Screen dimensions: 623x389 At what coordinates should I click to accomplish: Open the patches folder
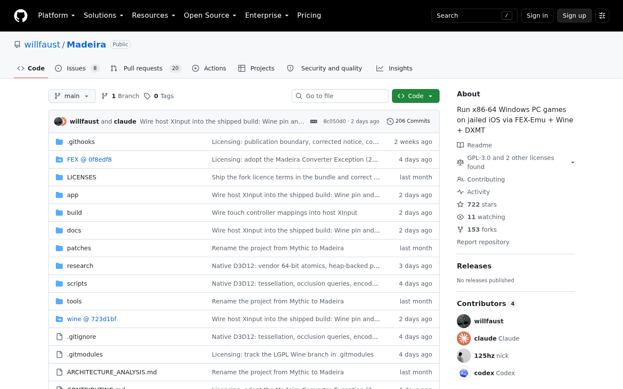click(79, 248)
